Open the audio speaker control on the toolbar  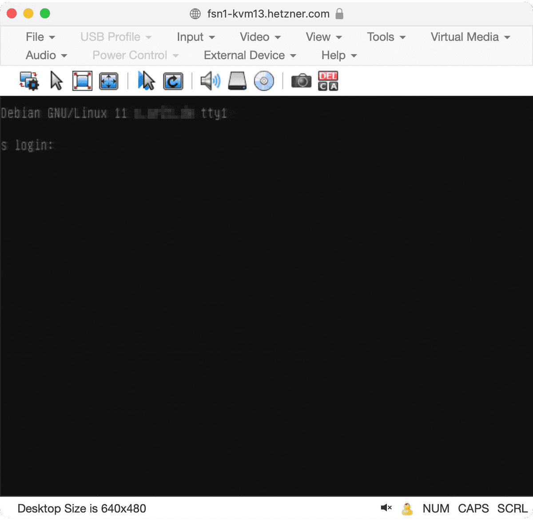[210, 80]
